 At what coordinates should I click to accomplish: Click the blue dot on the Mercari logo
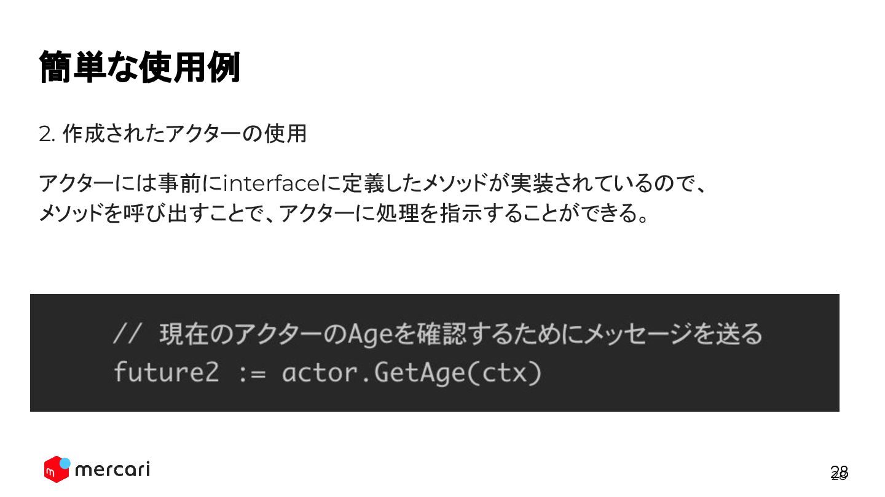tap(65, 463)
